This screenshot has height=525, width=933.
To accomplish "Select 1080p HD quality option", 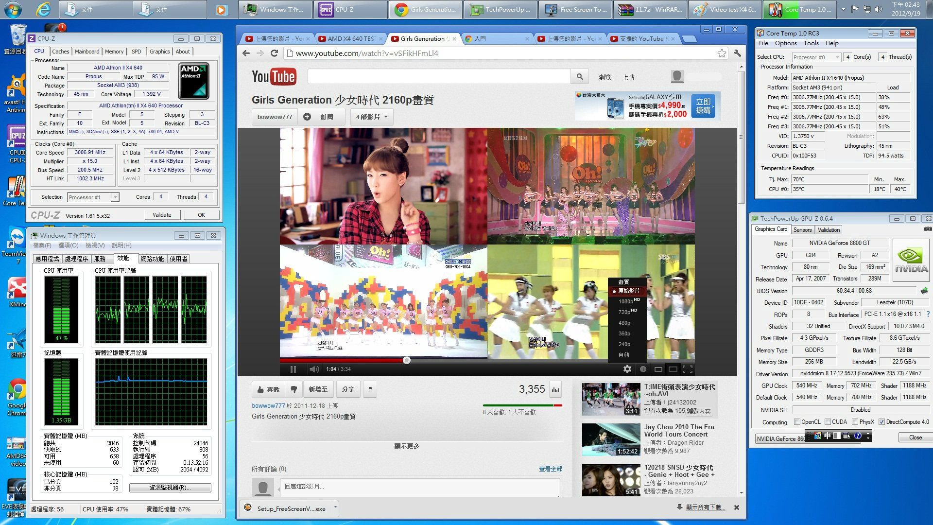I will tap(627, 301).
